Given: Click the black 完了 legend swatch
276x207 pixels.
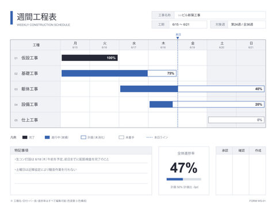Looking at the screenshot, I should (25, 137).
